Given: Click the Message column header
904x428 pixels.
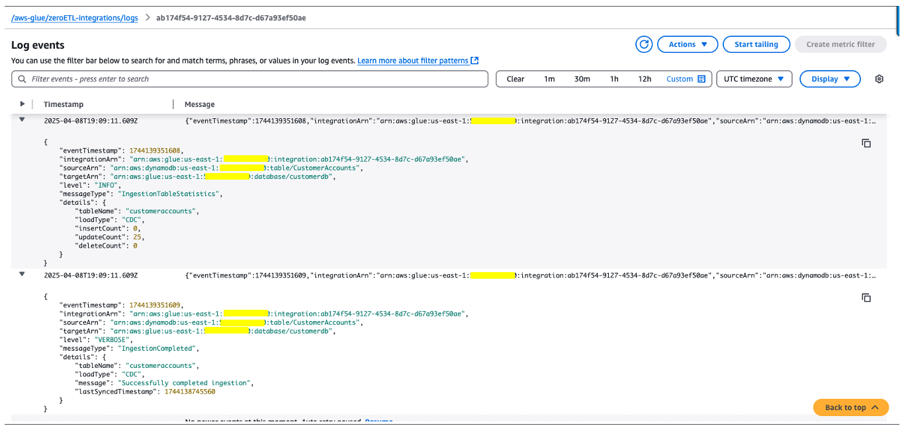Looking at the screenshot, I should 200,104.
